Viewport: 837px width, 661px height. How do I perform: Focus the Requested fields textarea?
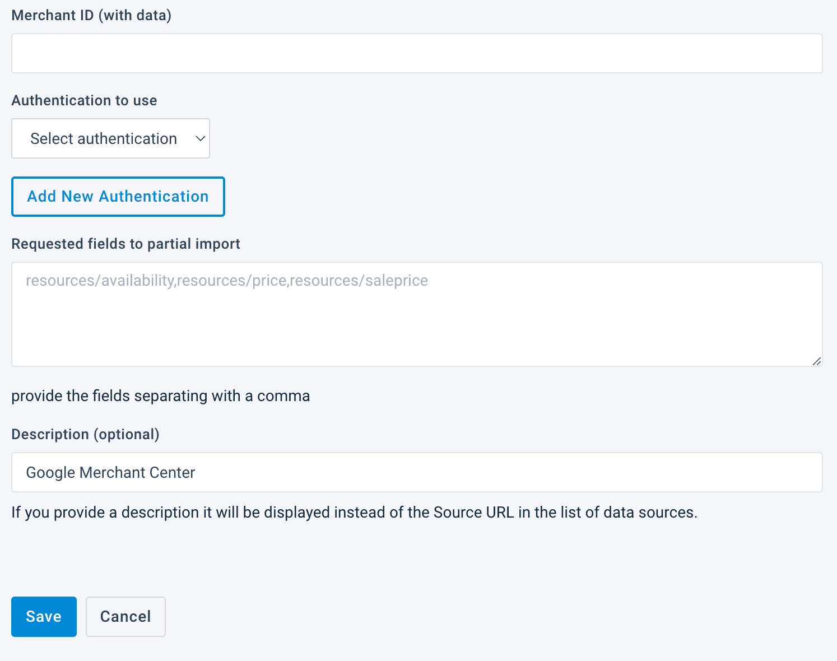pyautogui.click(x=417, y=314)
